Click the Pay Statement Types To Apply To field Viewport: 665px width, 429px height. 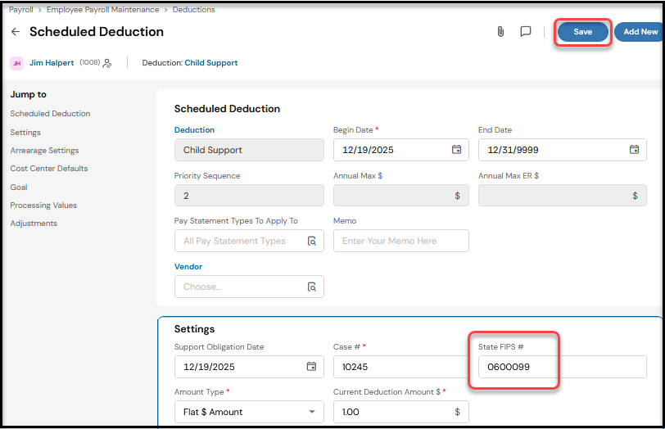tap(249, 241)
